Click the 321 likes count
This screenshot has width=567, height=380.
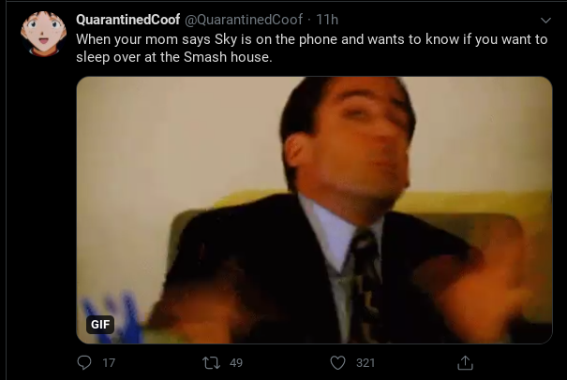(366, 362)
